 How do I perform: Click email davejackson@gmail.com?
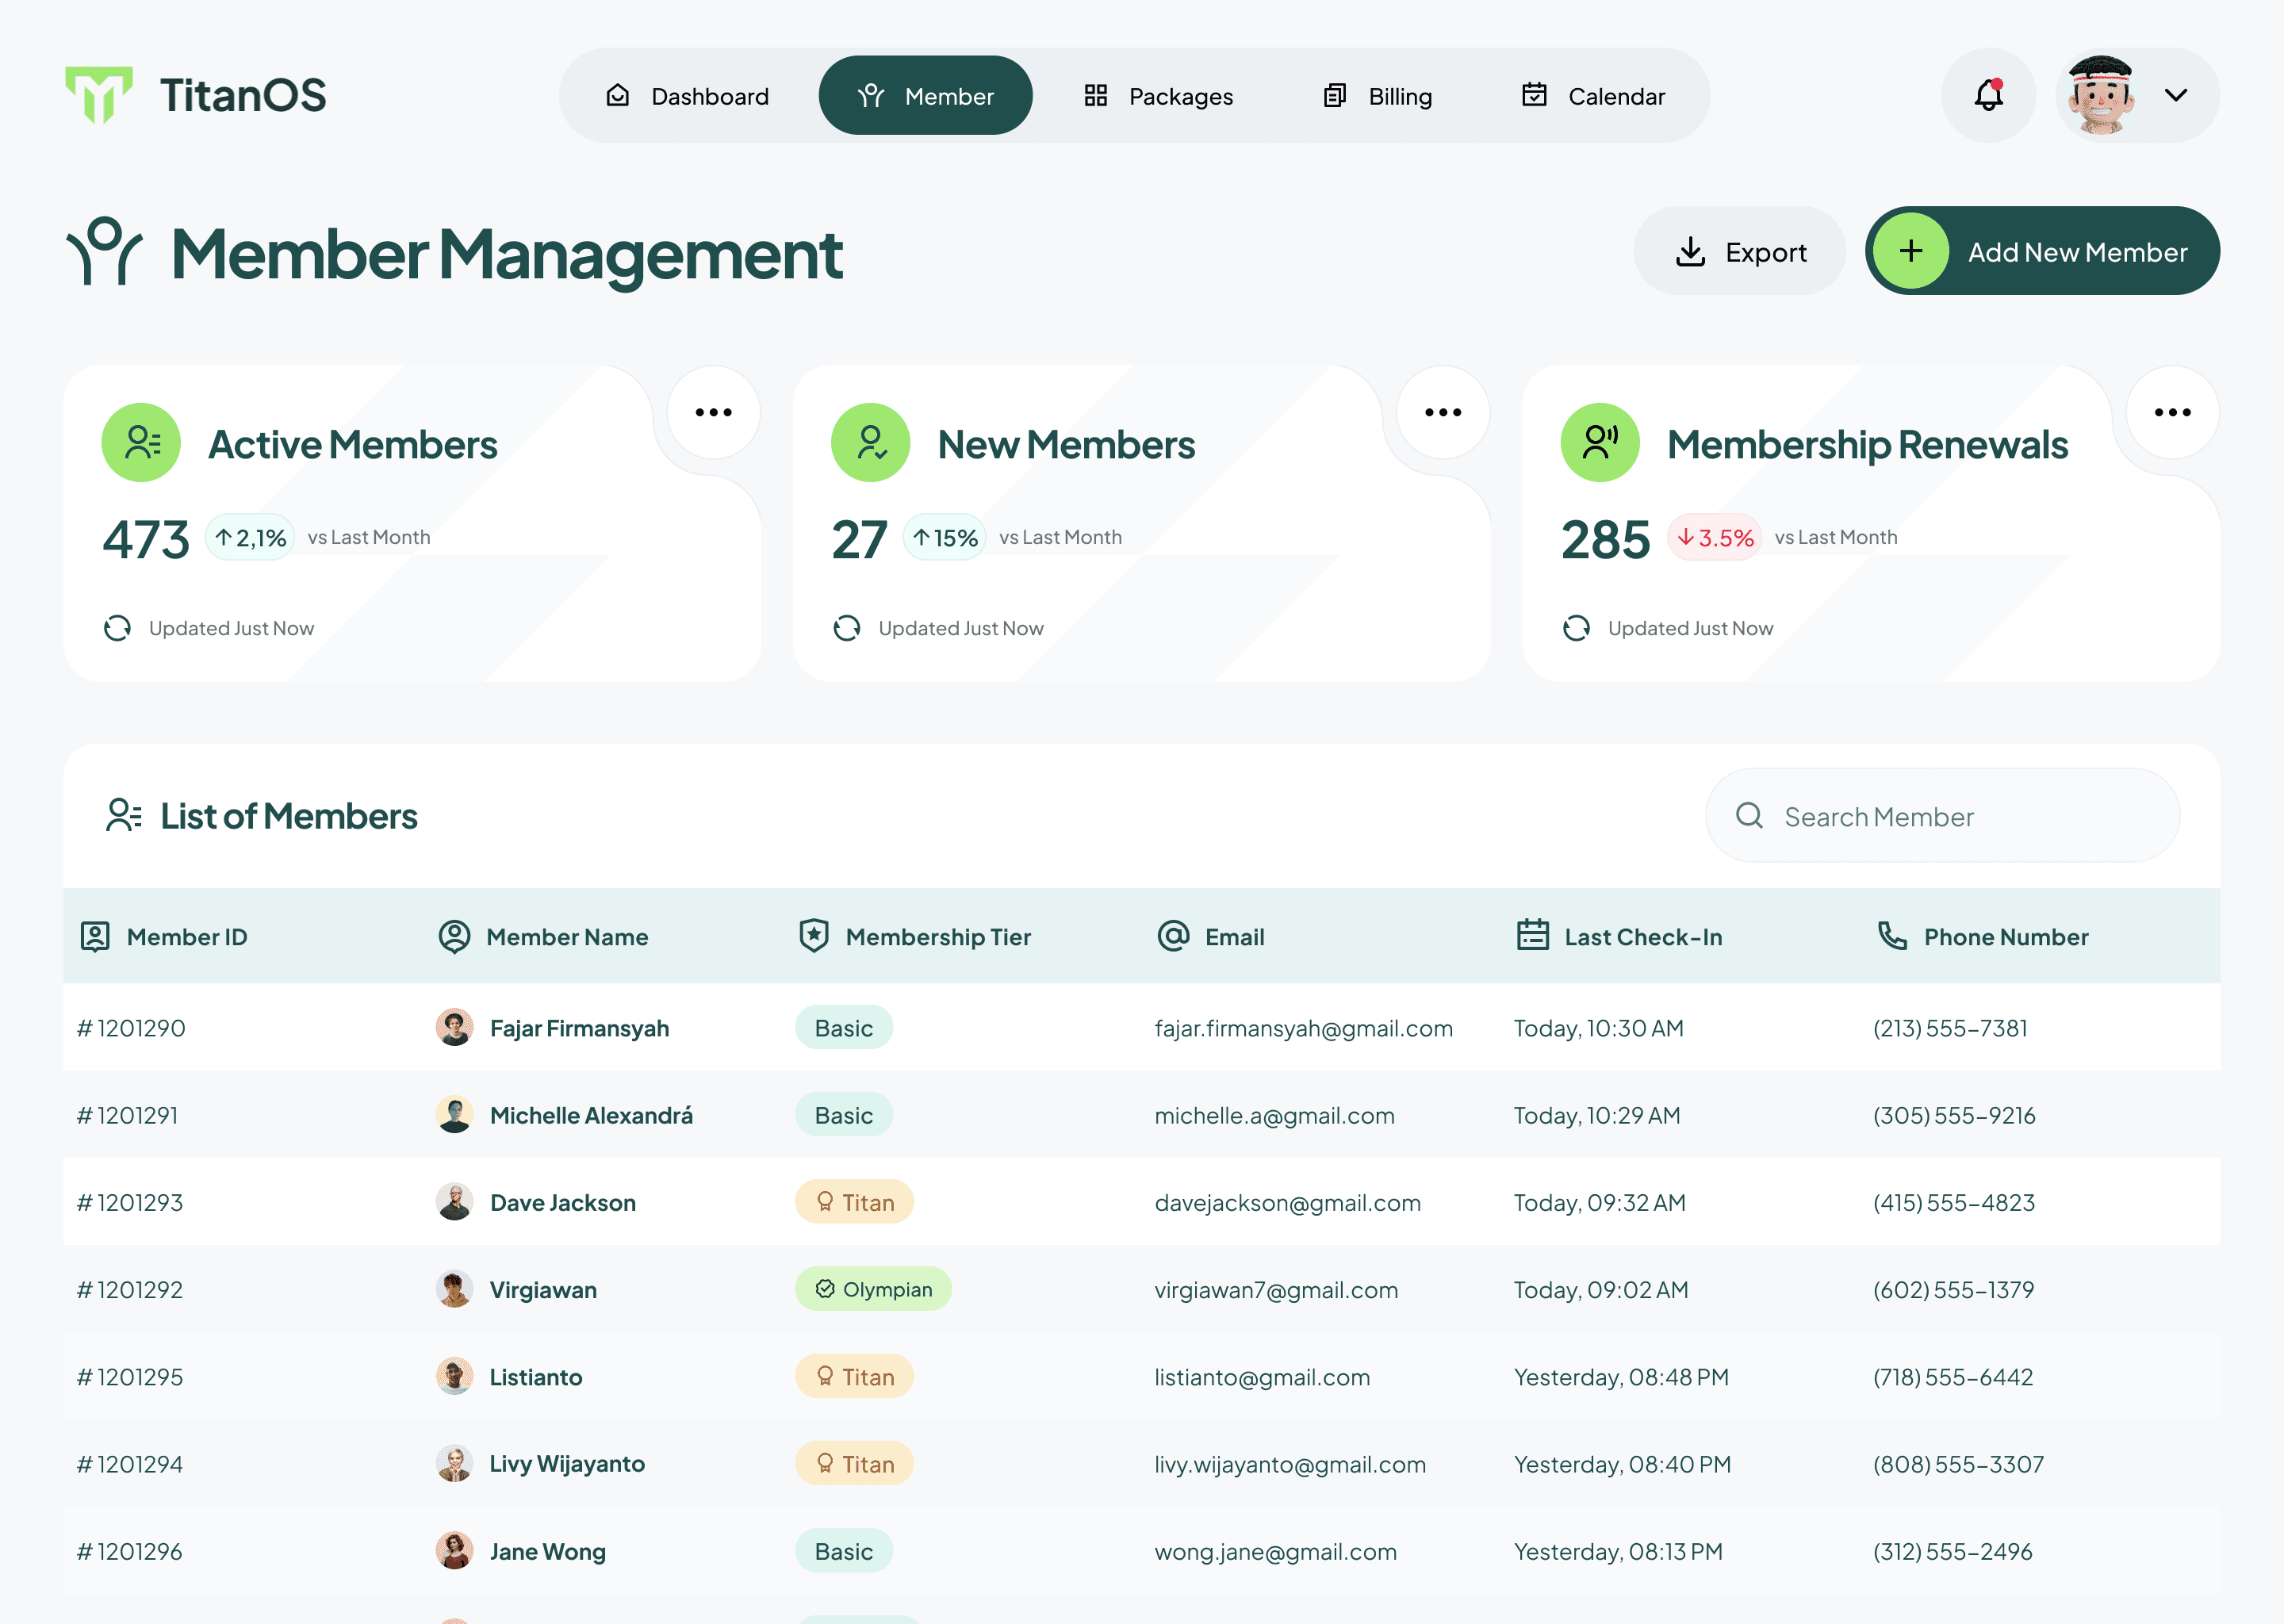pyautogui.click(x=1287, y=1203)
